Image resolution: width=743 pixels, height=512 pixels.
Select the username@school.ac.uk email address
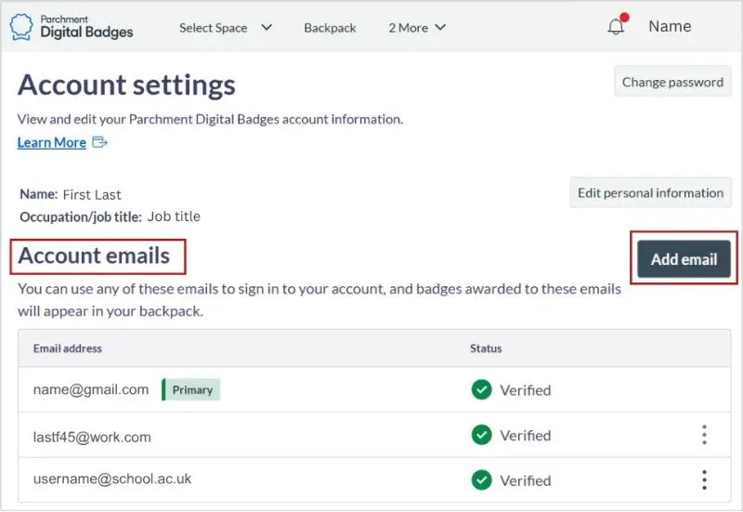click(x=112, y=479)
